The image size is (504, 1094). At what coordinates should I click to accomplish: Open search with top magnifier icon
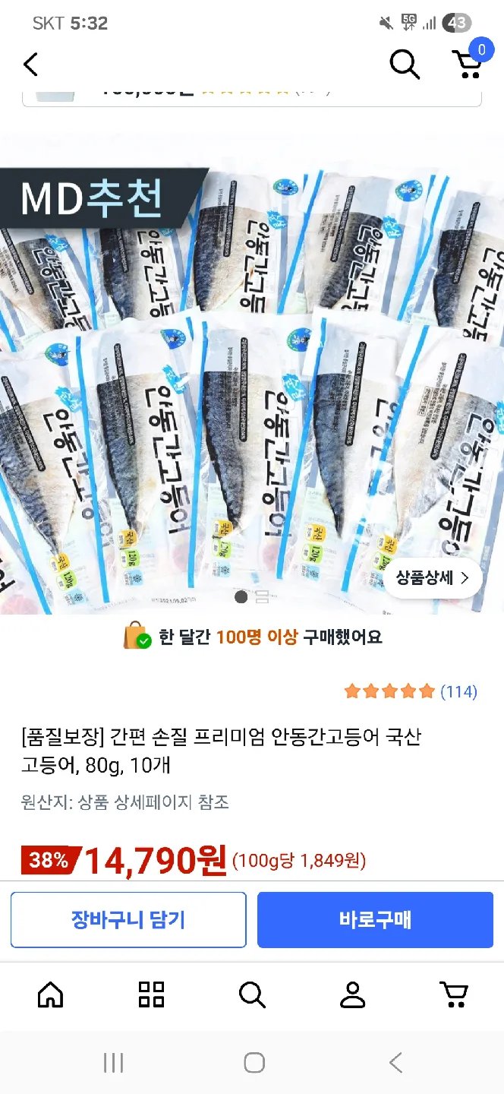tap(405, 65)
